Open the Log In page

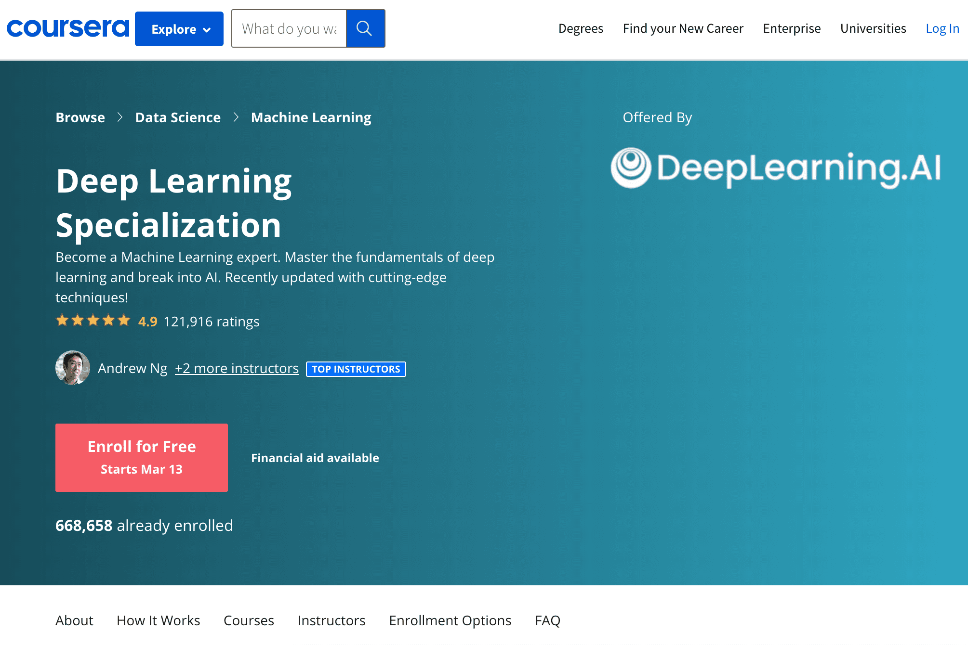point(941,28)
